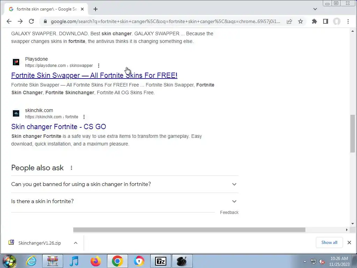Viewport: 357px width, 268px height.
Task: Open the blue shield keyhole taskbar icon
Action: coord(139,261)
